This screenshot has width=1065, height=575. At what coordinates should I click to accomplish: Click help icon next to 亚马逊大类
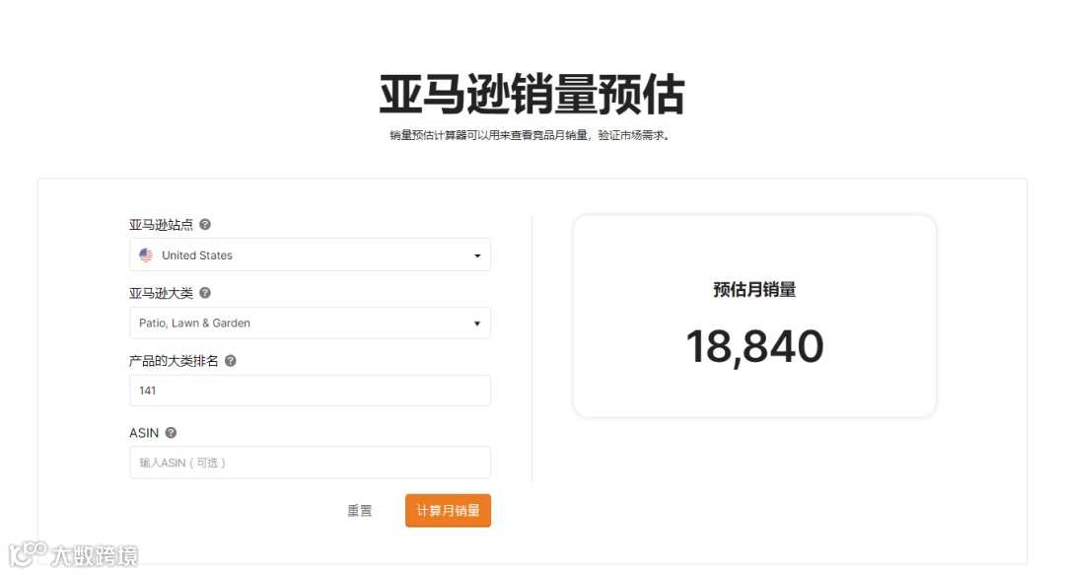[x=205, y=292]
